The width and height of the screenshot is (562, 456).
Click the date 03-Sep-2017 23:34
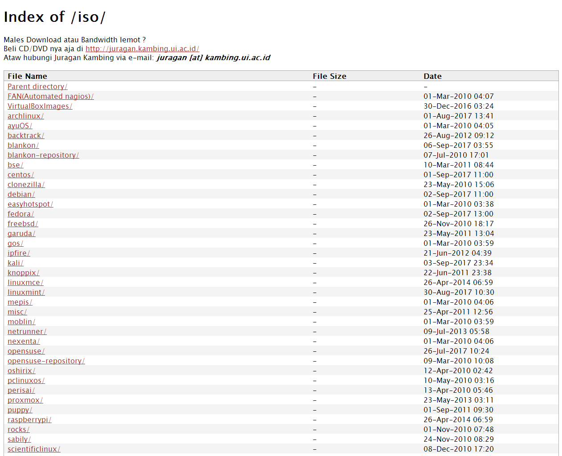[458, 263]
